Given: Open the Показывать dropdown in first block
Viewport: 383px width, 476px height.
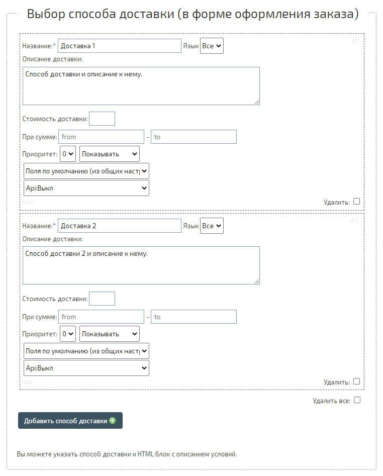Looking at the screenshot, I should coord(110,154).
